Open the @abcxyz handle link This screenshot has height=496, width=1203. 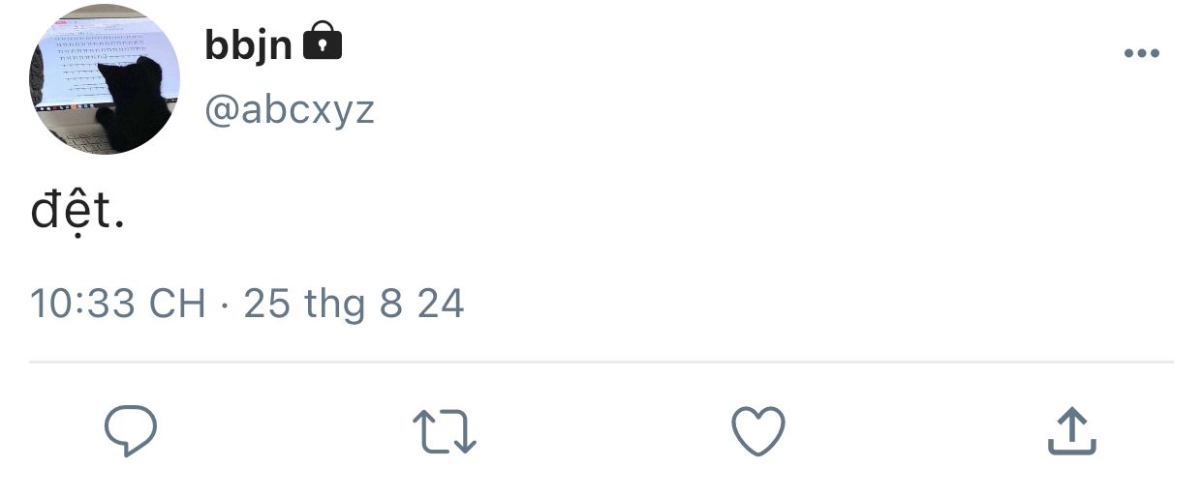click(290, 110)
